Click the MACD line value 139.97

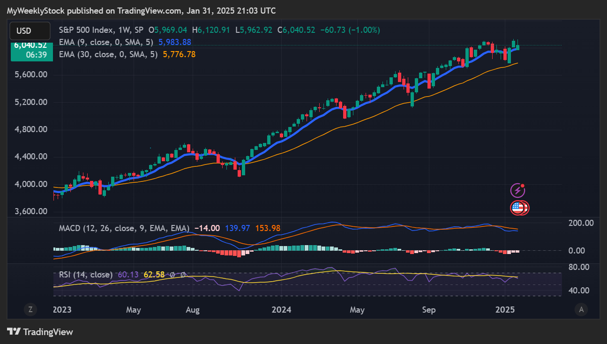[237, 228]
